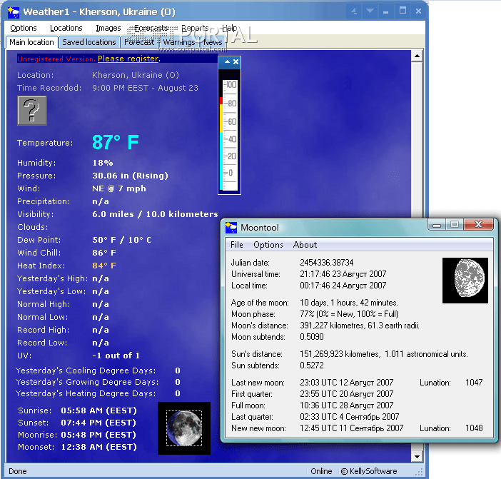Click the down-arrow button in Weather1 title bar
This screenshot has height=479, width=501.
370,11
